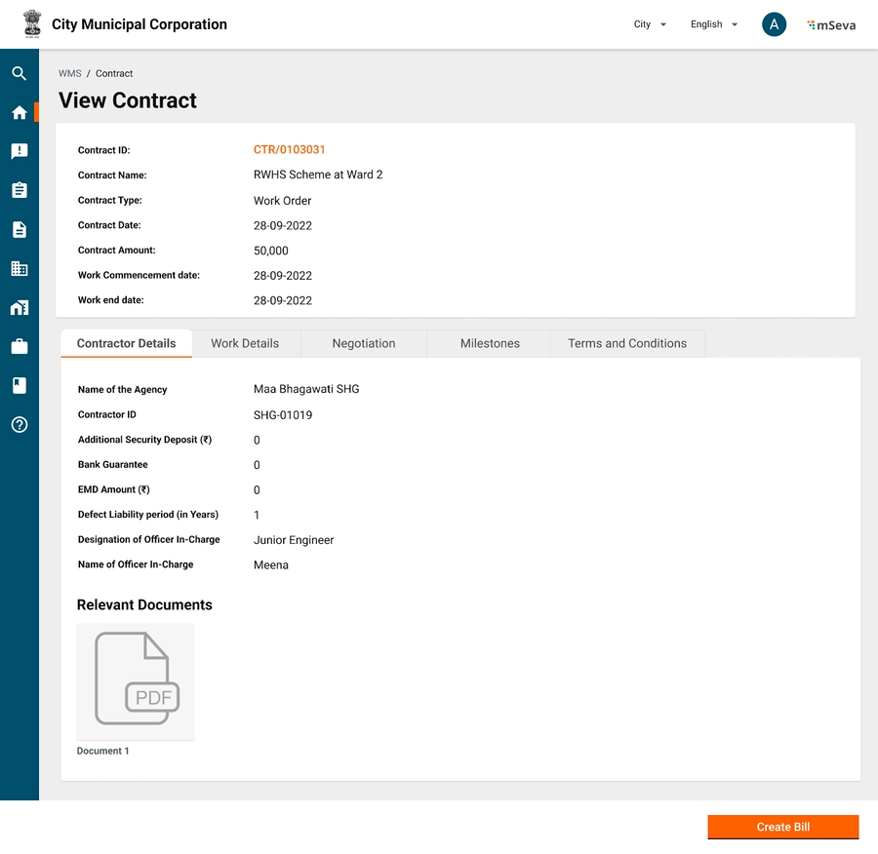878x854 pixels.
Task: Click the clipboard icon in the sidebar
Action: 19,190
